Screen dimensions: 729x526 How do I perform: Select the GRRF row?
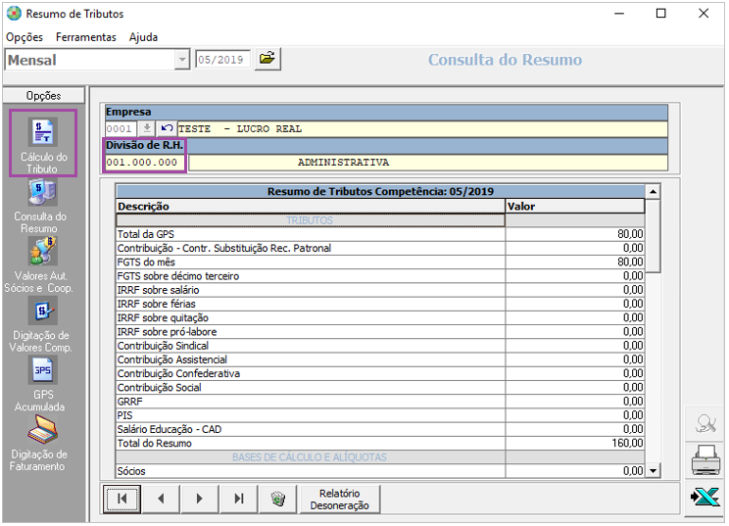(x=380, y=402)
